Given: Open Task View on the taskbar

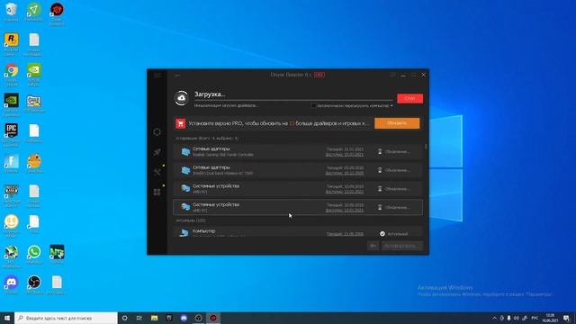Looking at the screenshot, I should click(139, 318).
